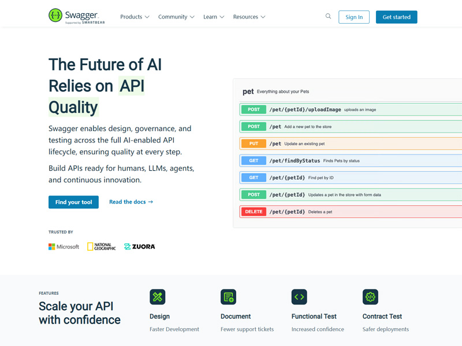Click the Get started button

click(x=396, y=17)
